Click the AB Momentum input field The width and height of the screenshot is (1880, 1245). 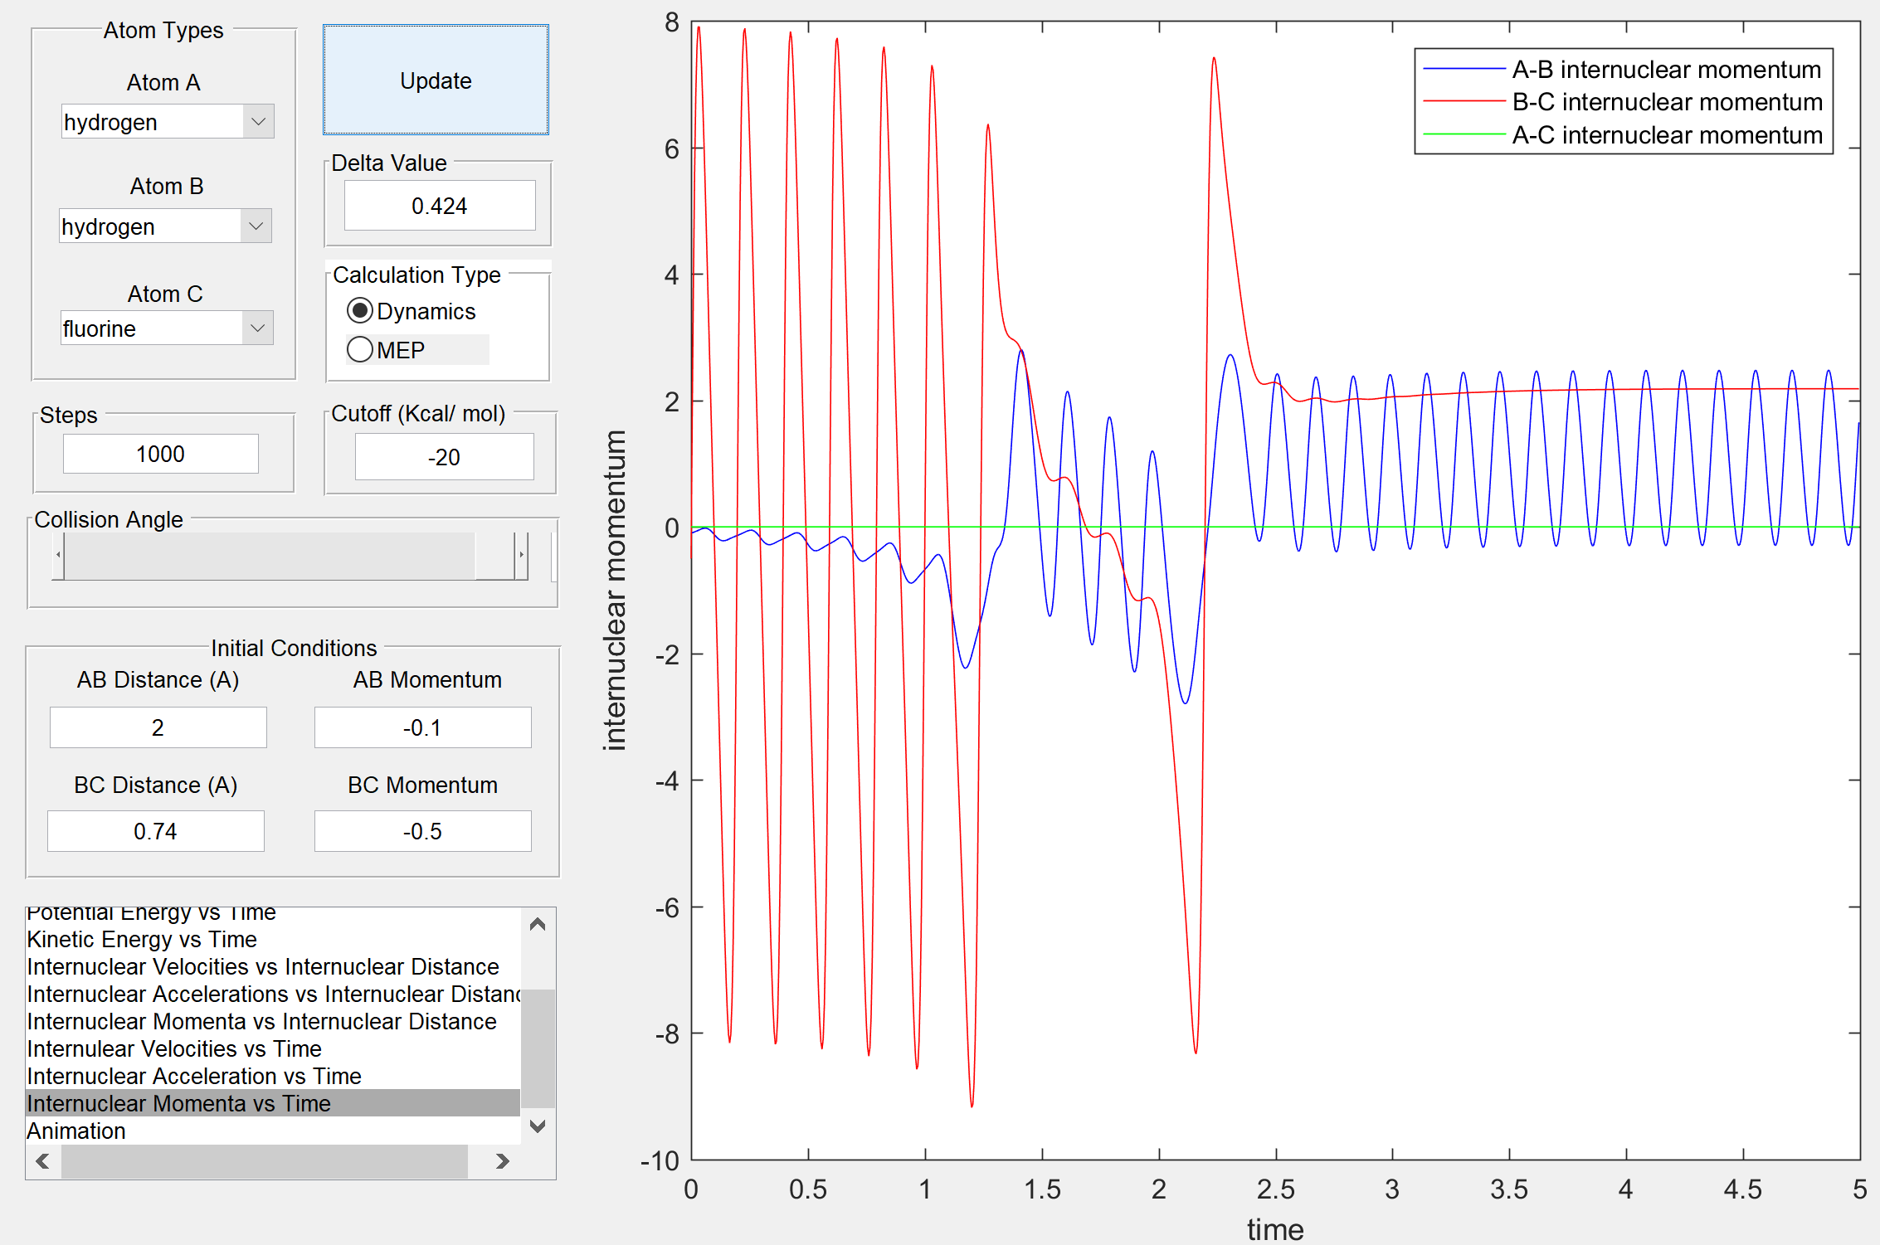pyautogui.click(x=422, y=727)
